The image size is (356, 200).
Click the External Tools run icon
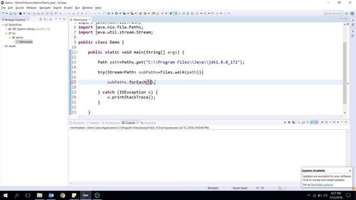pyautogui.click(x=132, y=13)
